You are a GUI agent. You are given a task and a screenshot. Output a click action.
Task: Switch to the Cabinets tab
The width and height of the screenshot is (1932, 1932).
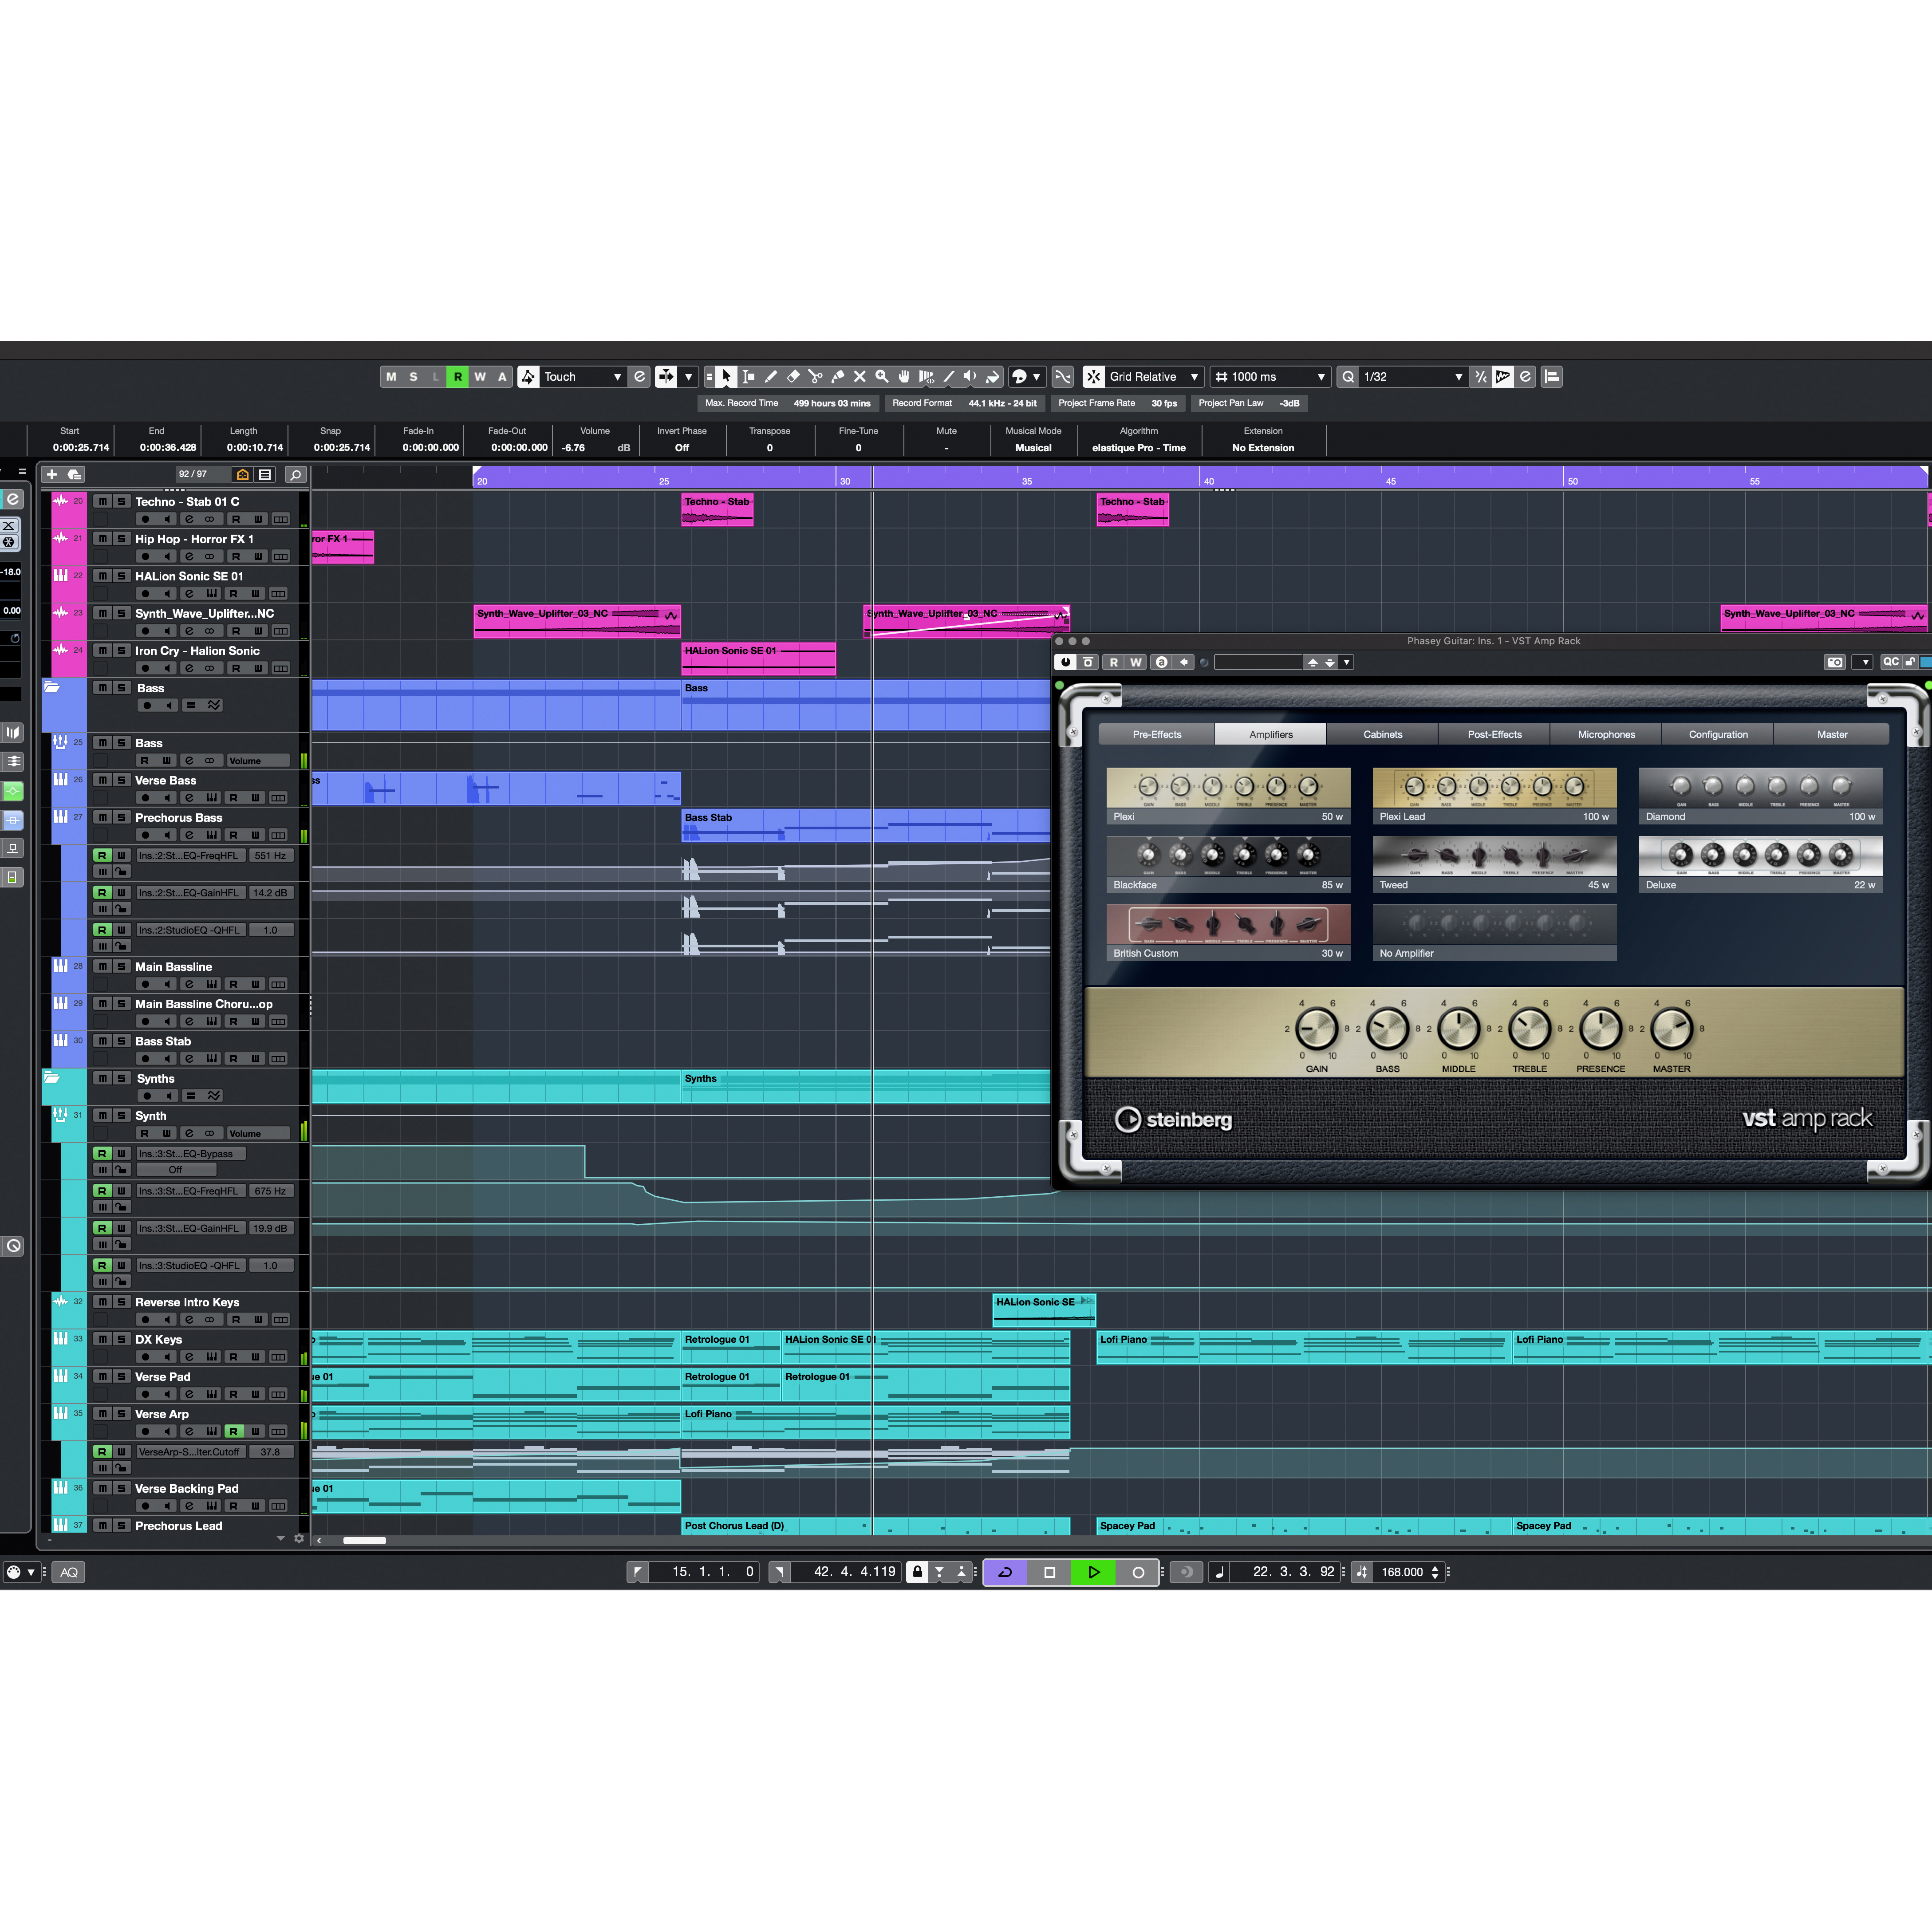pyautogui.click(x=1382, y=735)
